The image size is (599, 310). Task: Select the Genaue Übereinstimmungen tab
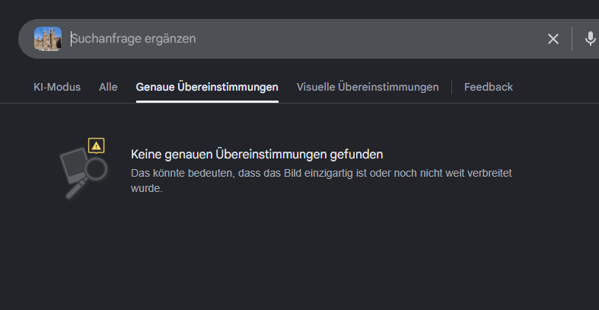point(207,87)
